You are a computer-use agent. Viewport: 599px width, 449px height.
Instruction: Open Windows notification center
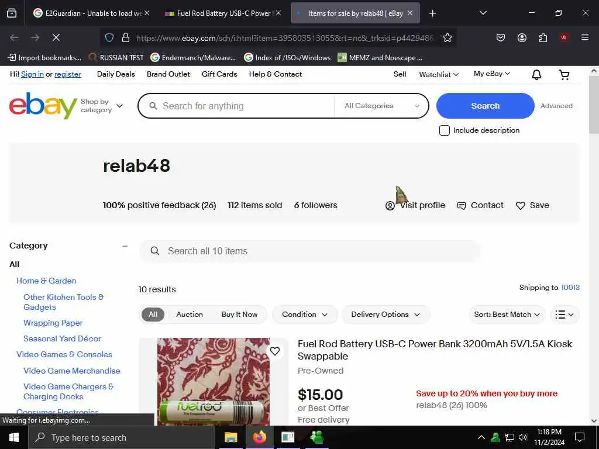(580, 437)
